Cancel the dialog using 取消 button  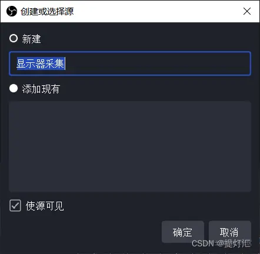(x=230, y=232)
